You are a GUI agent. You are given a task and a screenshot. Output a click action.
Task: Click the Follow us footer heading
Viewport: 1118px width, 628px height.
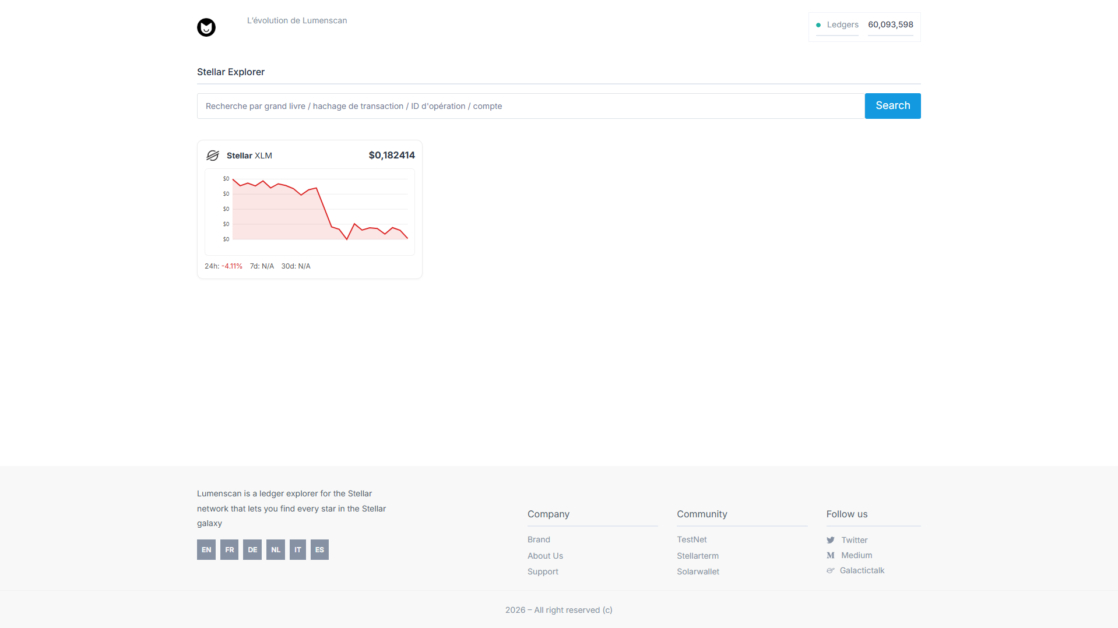click(847, 514)
